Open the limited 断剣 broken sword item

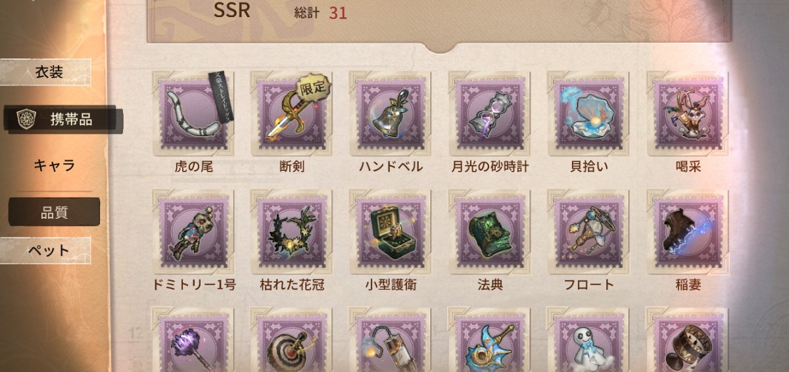tap(291, 114)
